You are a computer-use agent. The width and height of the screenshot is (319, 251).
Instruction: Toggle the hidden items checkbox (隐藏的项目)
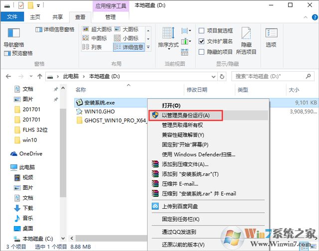[201, 52]
